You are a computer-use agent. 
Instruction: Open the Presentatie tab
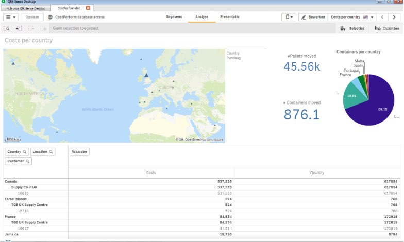[x=229, y=17]
